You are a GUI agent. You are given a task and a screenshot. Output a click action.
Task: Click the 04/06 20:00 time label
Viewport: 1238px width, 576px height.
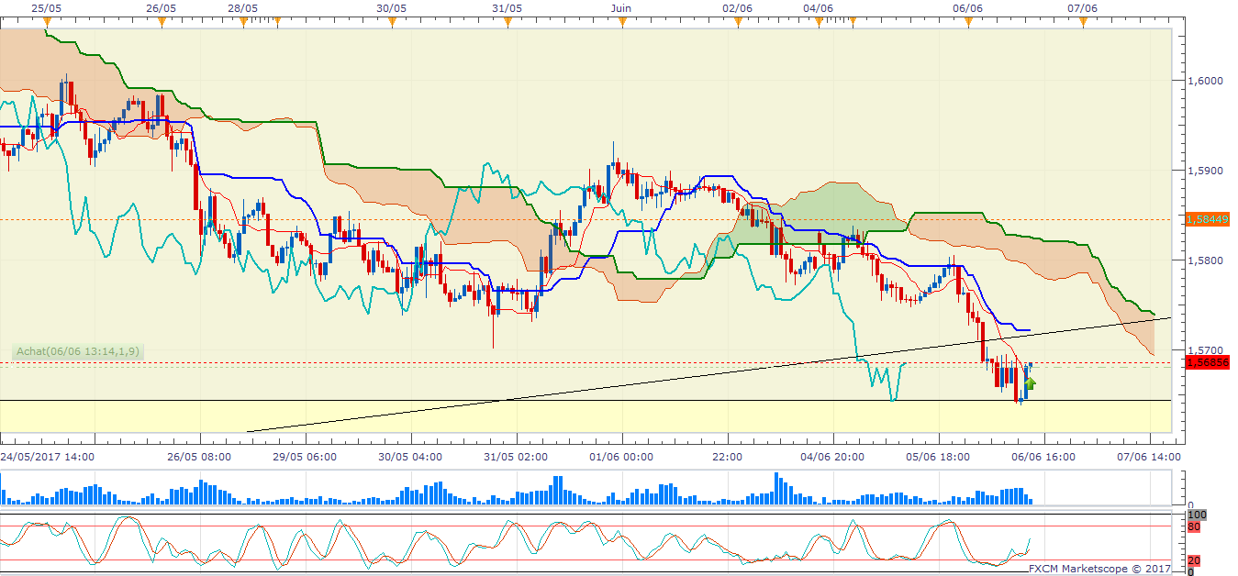pyautogui.click(x=831, y=456)
